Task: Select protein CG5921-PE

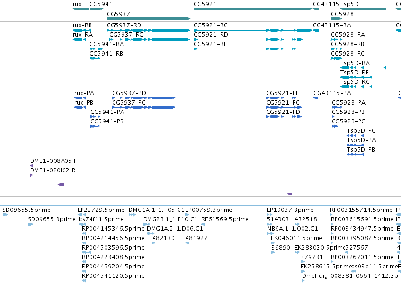Action: tap(283, 93)
